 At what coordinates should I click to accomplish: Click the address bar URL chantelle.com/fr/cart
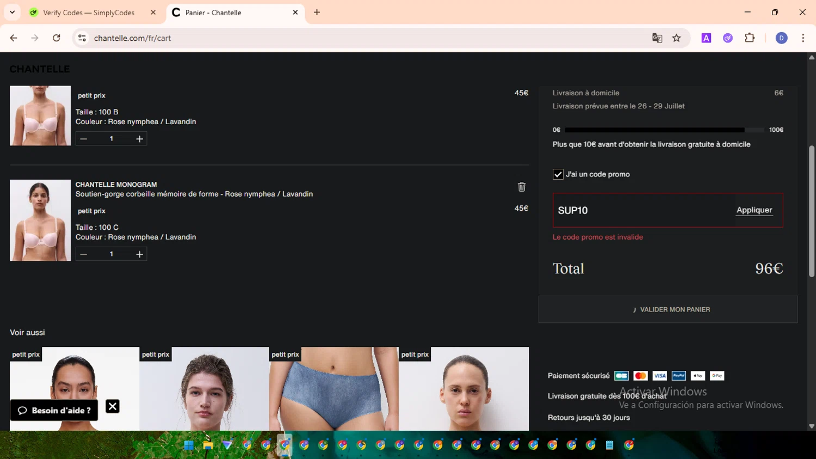point(132,38)
